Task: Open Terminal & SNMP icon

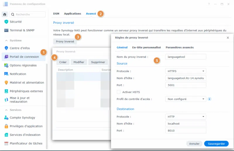Action: click(6, 30)
